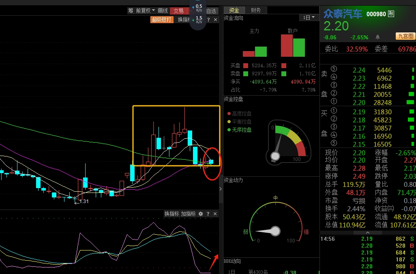Image resolution: width=416 pixels, height=274 pixels.
Task: Click the 买盘 value 5204.35万
Action: (264, 66)
